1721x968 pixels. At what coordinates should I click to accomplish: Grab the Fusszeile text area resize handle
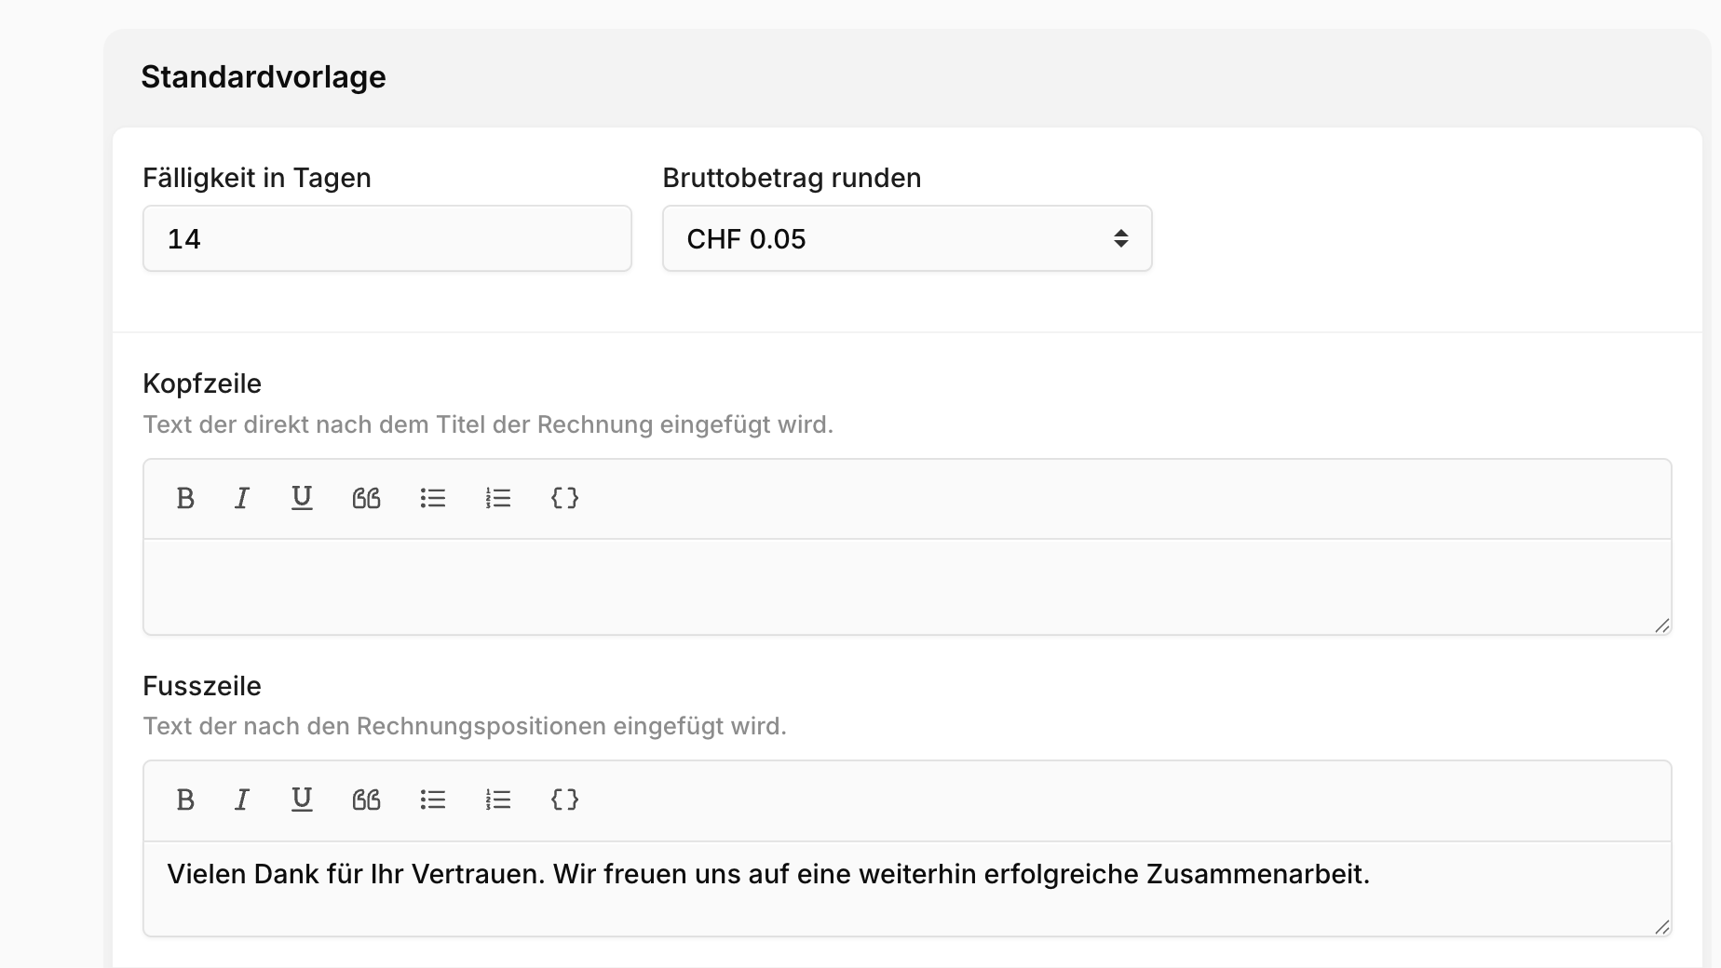[1662, 927]
